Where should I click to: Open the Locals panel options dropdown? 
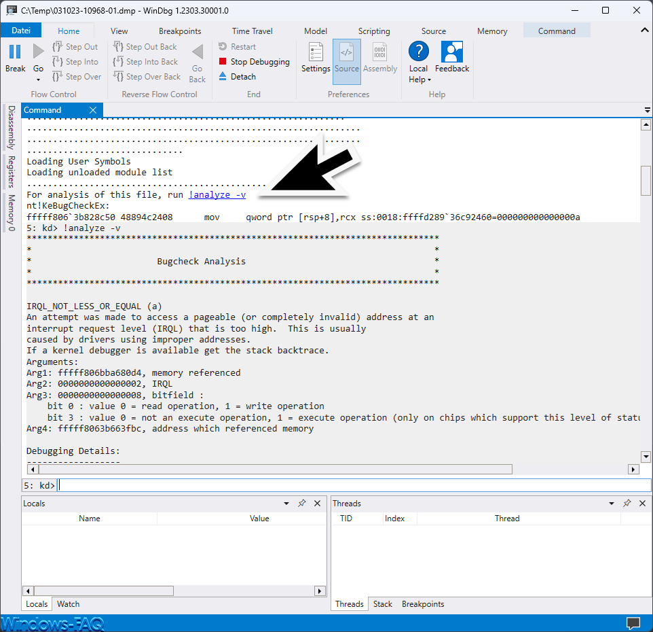[286, 503]
